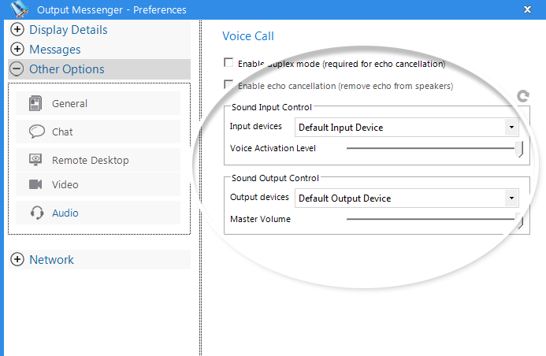Image resolution: width=546 pixels, height=356 pixels.
Task: Open the Output devices dropdown
Action: [x=407, y=198]
